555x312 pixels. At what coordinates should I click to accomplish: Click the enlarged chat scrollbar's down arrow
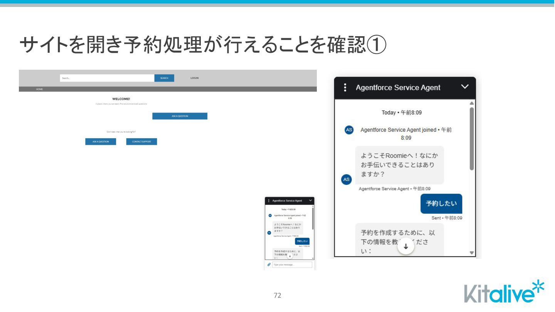pos(472,253)
